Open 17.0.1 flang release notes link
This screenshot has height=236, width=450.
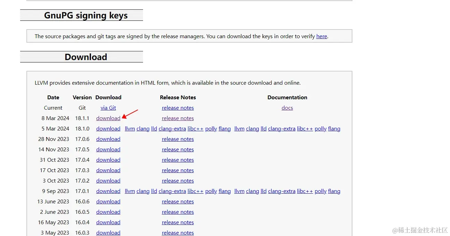(x=225, y=191)
